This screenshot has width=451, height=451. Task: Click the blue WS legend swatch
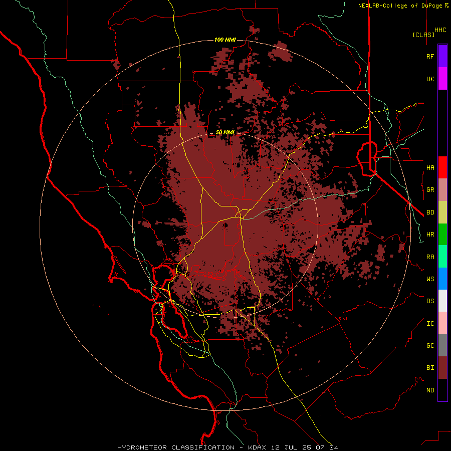[442, 279]
